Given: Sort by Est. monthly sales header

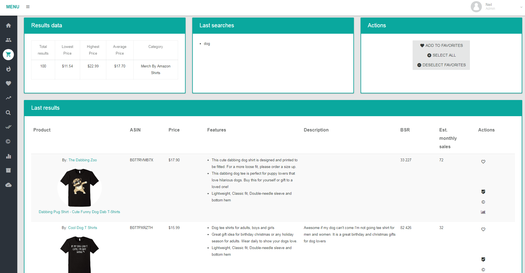Looking at the screenshot, I should (x=448, y=138).
